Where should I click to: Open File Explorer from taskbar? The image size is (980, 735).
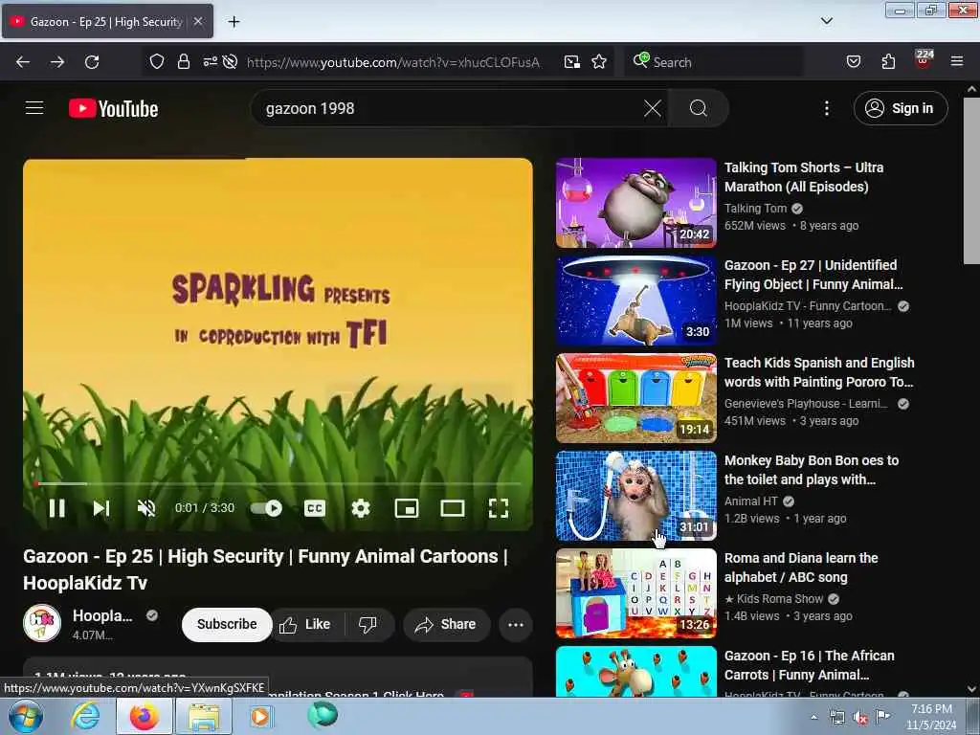tap(204, 716)
